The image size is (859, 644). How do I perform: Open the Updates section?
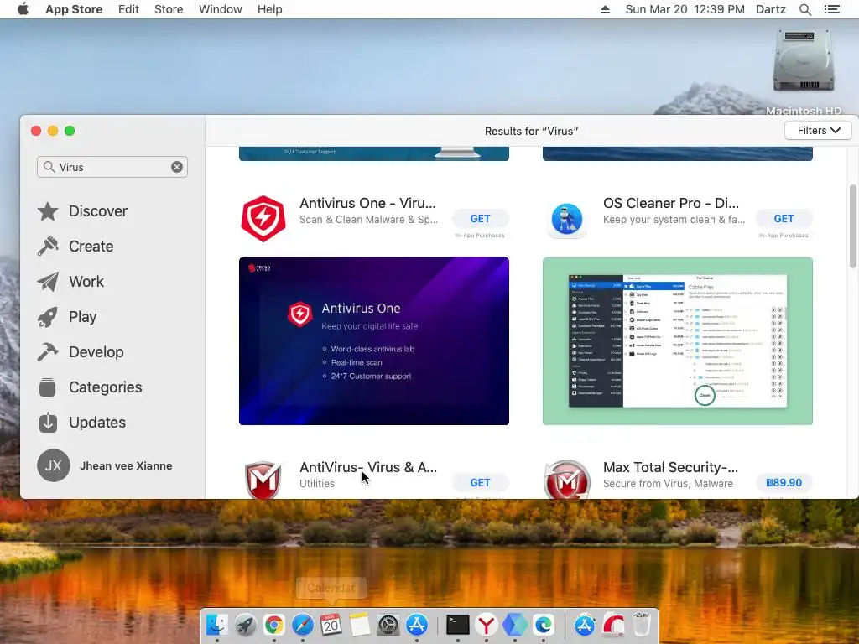[x=81, y=423]
